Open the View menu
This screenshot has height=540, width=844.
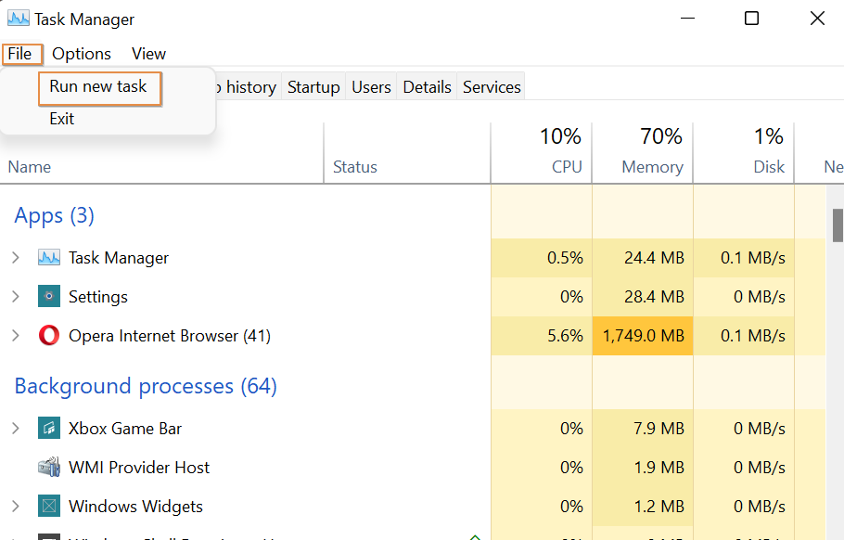click(x=147, y=54)
